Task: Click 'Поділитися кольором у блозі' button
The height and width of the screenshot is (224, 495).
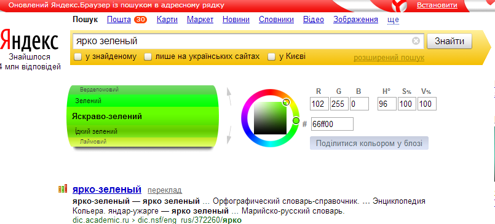Action: (369, 143)
